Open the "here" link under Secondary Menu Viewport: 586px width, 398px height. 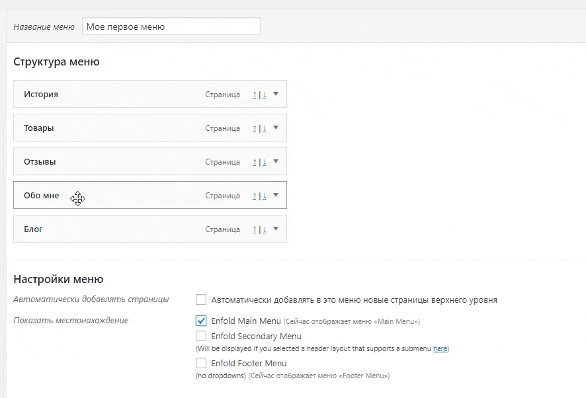[x=440, y=348]
